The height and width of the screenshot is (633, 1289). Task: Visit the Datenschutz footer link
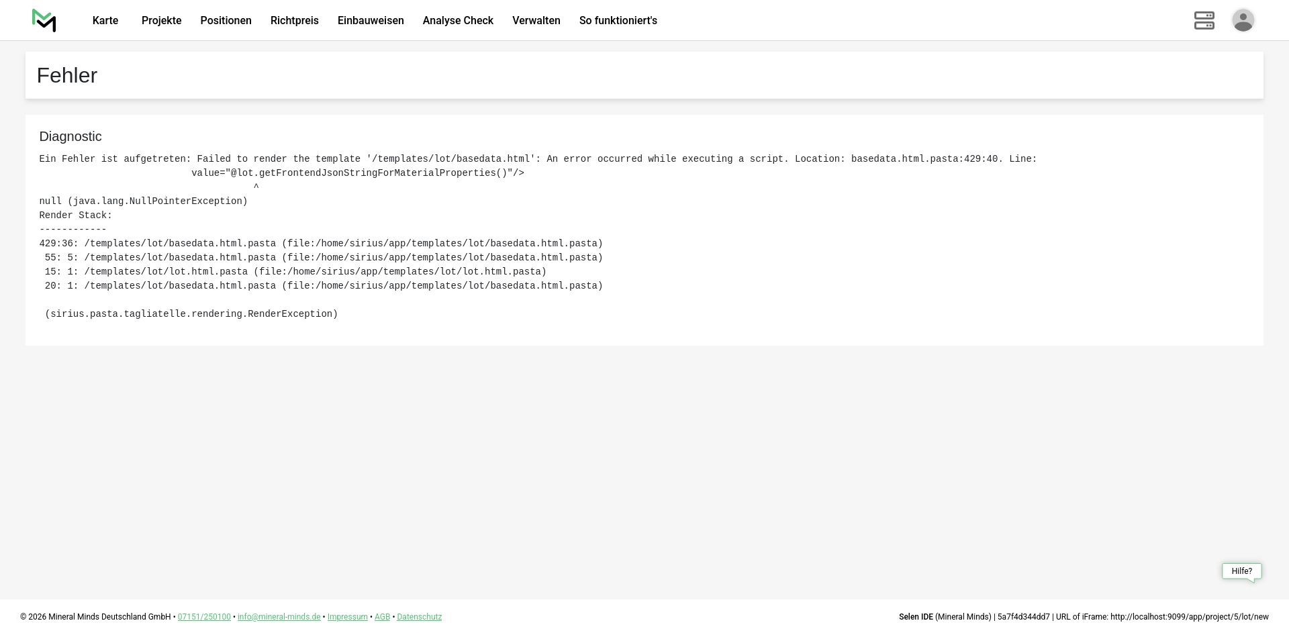pyautogui.click(x=419, y=617)
